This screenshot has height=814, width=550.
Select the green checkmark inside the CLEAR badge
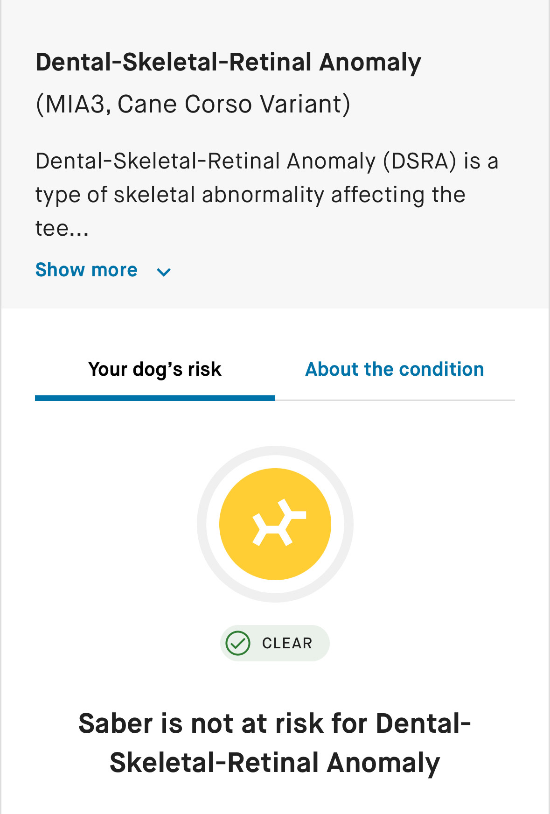click(240, 643)
